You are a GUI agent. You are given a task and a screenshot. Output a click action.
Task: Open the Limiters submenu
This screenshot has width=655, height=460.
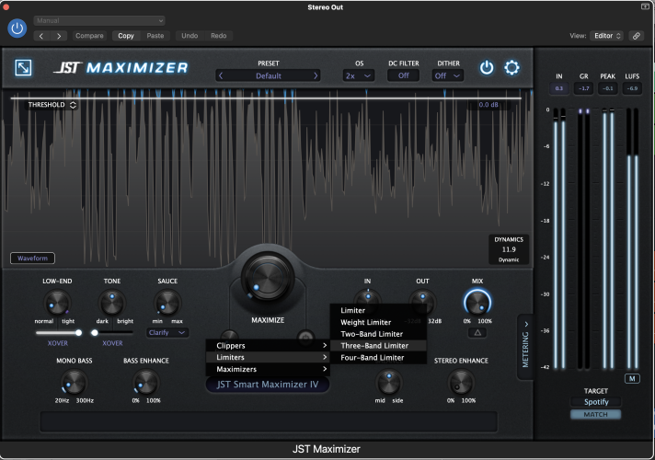coord(268,357)
